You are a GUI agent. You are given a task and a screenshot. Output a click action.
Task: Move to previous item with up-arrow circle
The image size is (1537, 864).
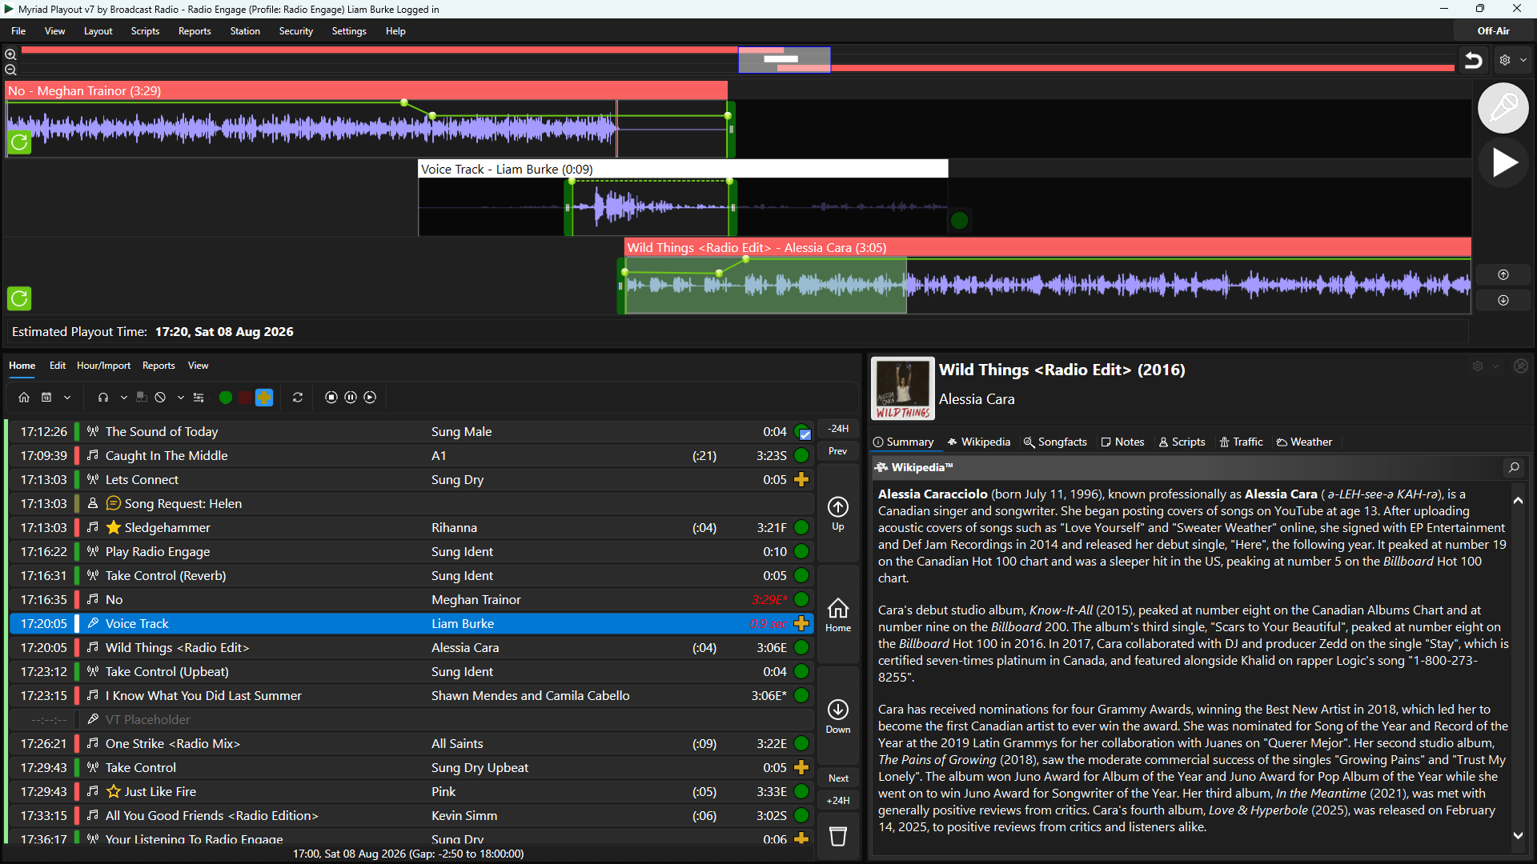coord(1503,275)
